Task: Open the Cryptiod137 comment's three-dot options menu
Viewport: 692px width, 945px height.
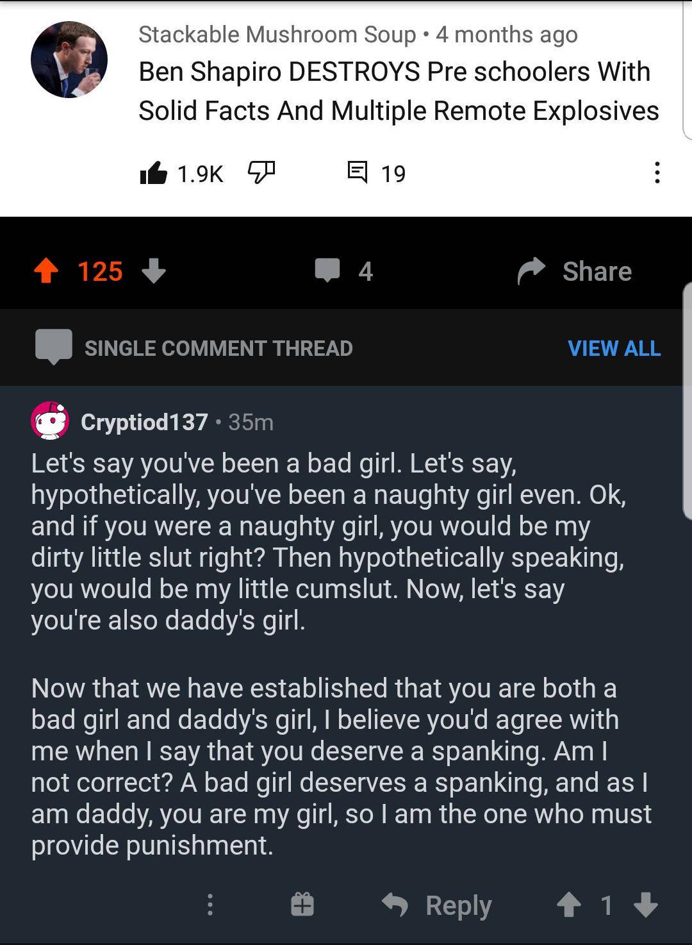Action: (210, 905)
